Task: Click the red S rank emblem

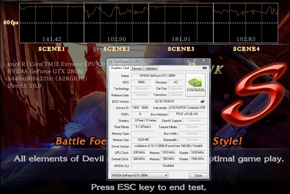Action: coord(253,94)
